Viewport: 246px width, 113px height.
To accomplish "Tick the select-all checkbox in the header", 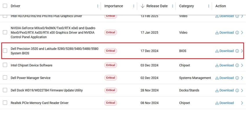I will pos(5,6).
